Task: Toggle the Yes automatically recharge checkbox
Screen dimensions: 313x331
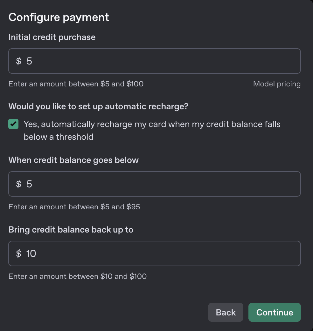Action: [x=13, y=124]
